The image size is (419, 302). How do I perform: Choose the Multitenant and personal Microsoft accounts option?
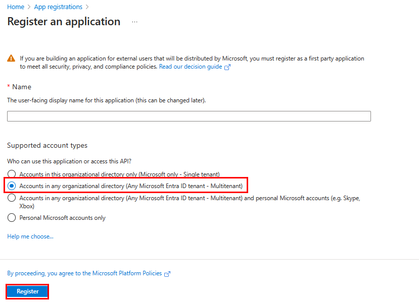[11, 198]
